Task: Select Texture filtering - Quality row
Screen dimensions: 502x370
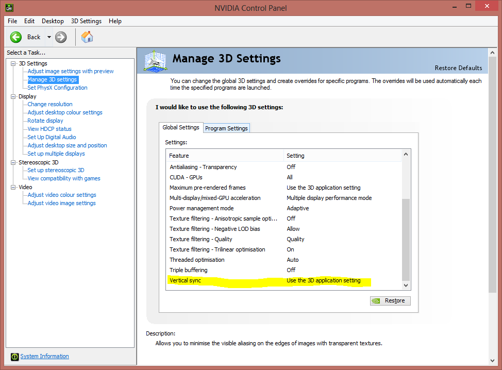Action: (x=284, y=240)
